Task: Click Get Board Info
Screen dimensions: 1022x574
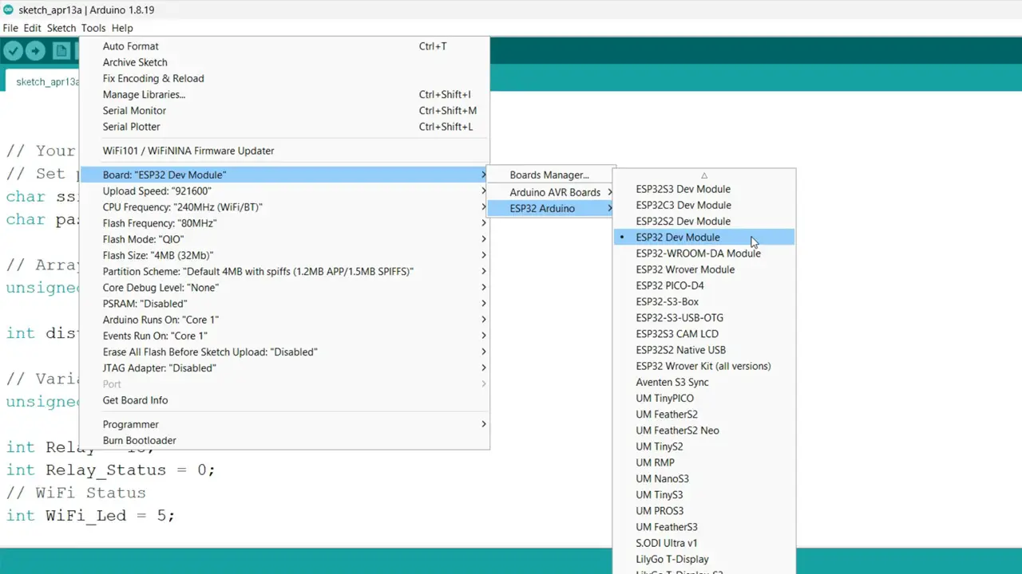Action: click(x=284, y=400)
